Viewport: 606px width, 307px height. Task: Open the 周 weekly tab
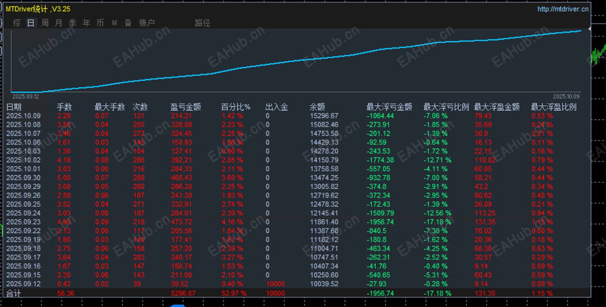pos(45,23)
